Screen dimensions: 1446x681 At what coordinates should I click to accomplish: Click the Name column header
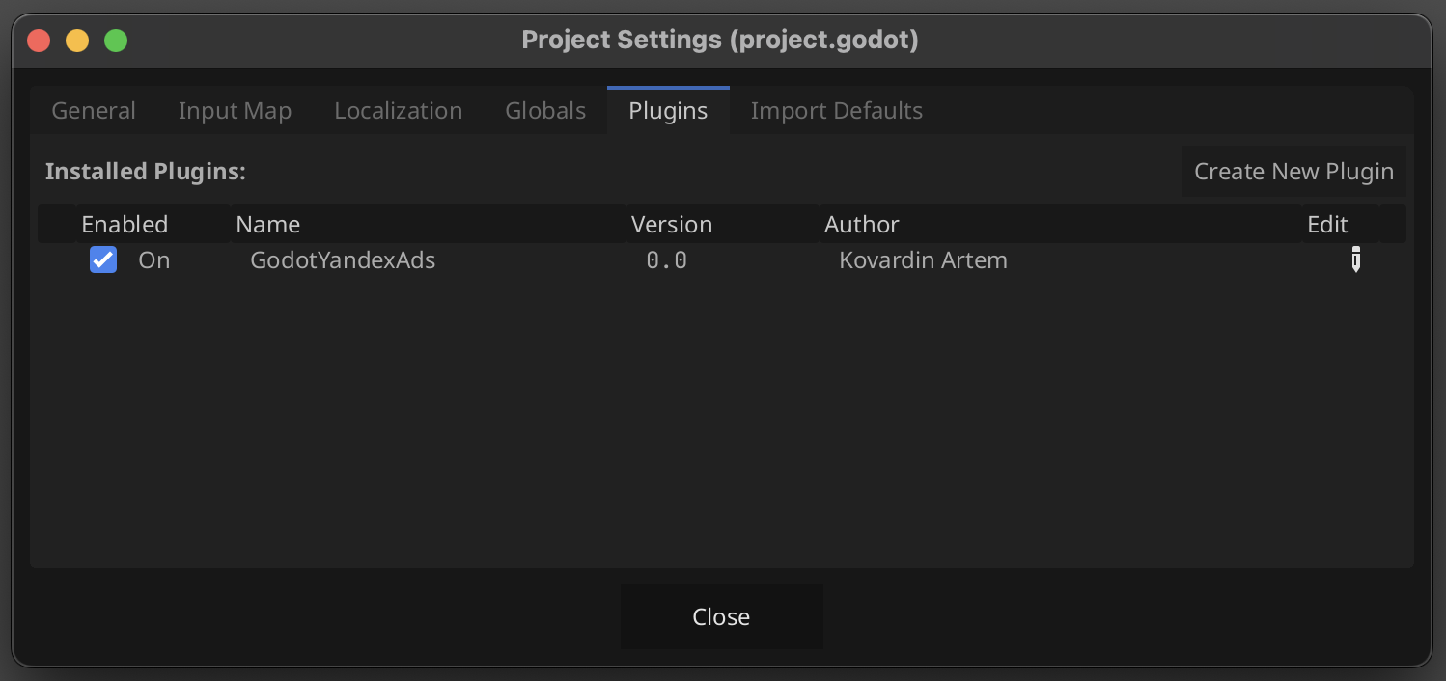267,225
